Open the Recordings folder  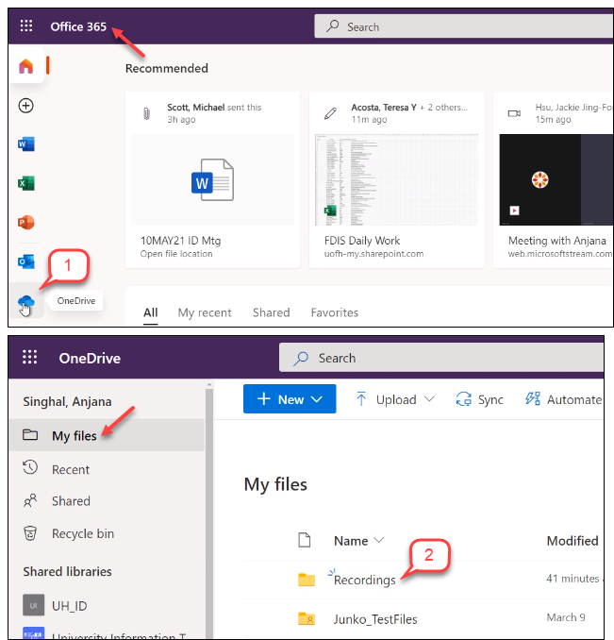(364, 580)
